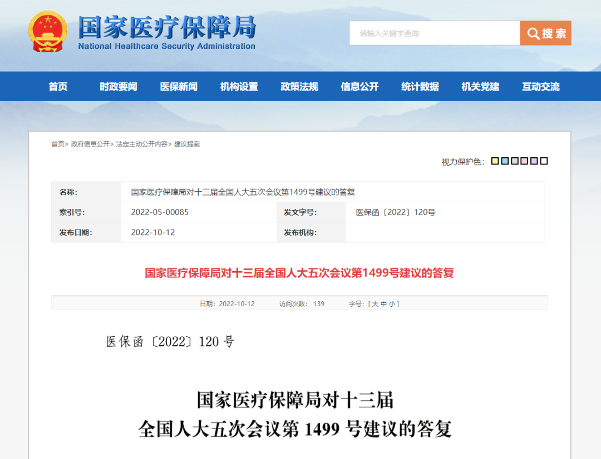Viewport: 601px width, 459px height.
Task: Set font size to large 大
Action: point(375,304)
